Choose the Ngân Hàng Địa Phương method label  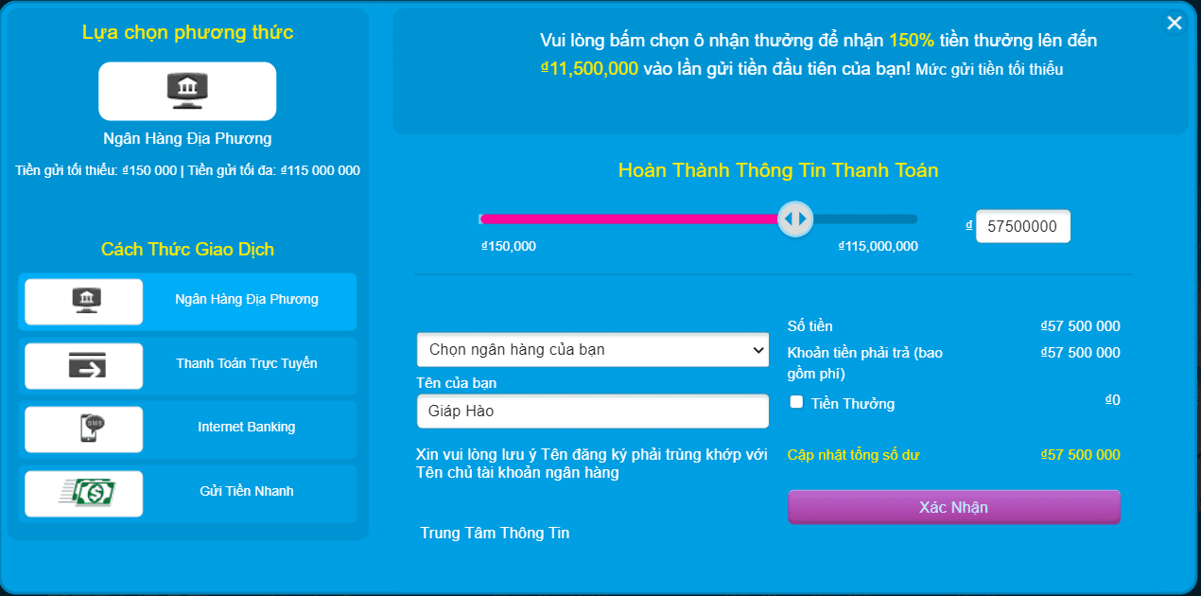[247, 299]
